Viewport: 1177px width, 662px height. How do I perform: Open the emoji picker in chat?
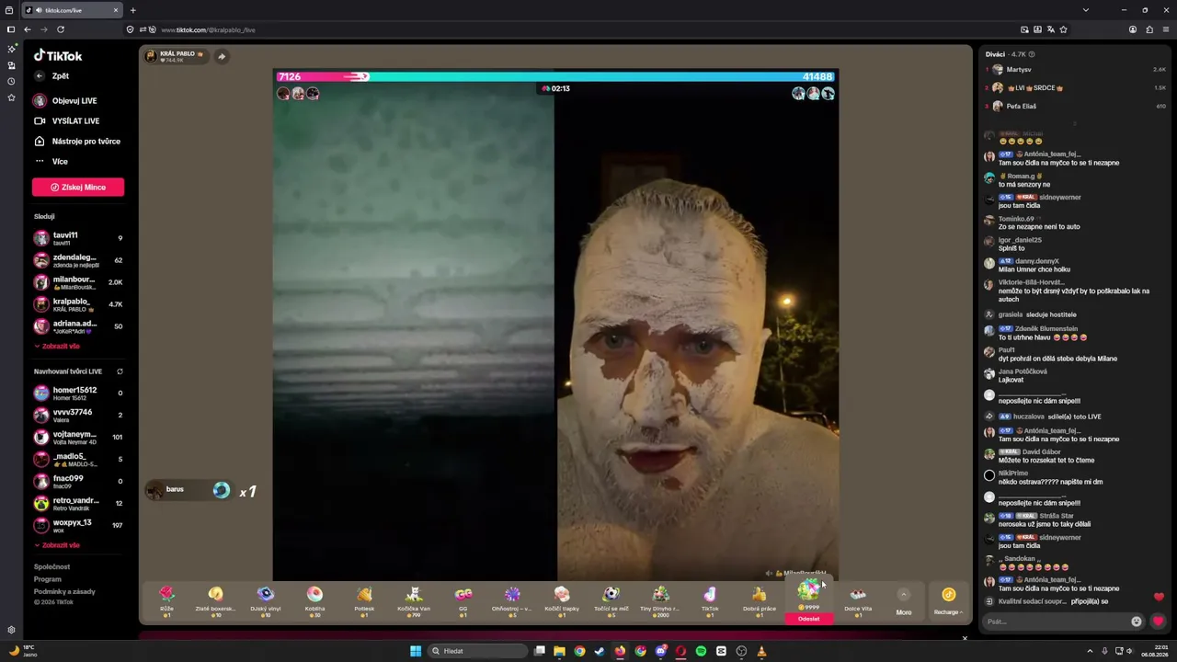[x=1137, y=622]
